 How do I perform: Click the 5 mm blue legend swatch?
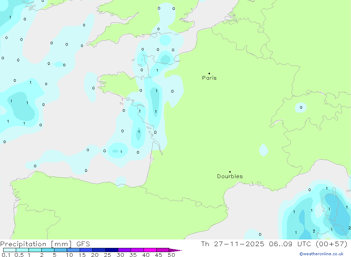(x=60, y=250)
